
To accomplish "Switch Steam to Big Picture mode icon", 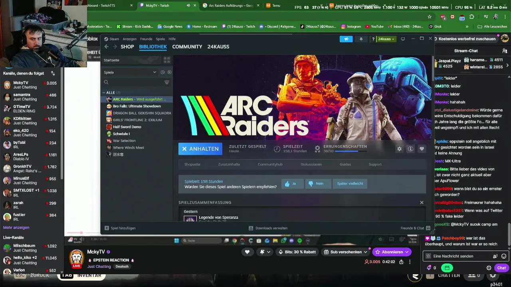I will click(x=403, y=39).
